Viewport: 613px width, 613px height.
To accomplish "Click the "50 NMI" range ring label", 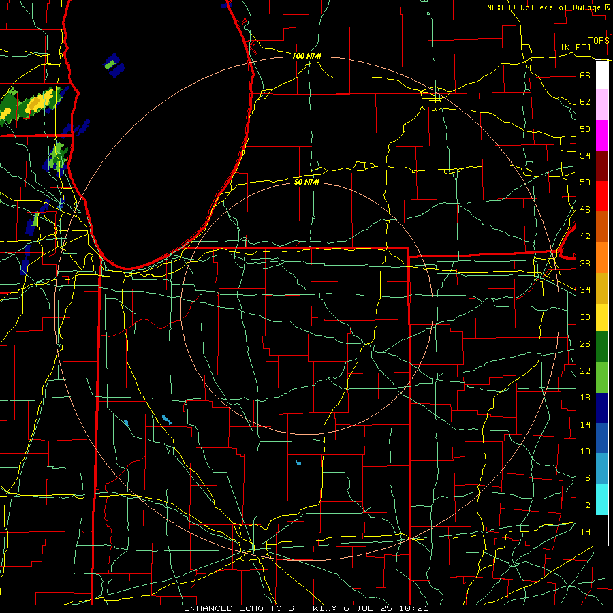I will click(x=306, y=182).
